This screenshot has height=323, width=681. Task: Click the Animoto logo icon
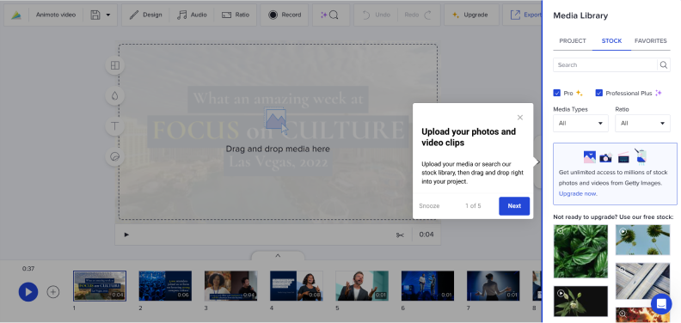pyautogui.click(x=16, y=15)
